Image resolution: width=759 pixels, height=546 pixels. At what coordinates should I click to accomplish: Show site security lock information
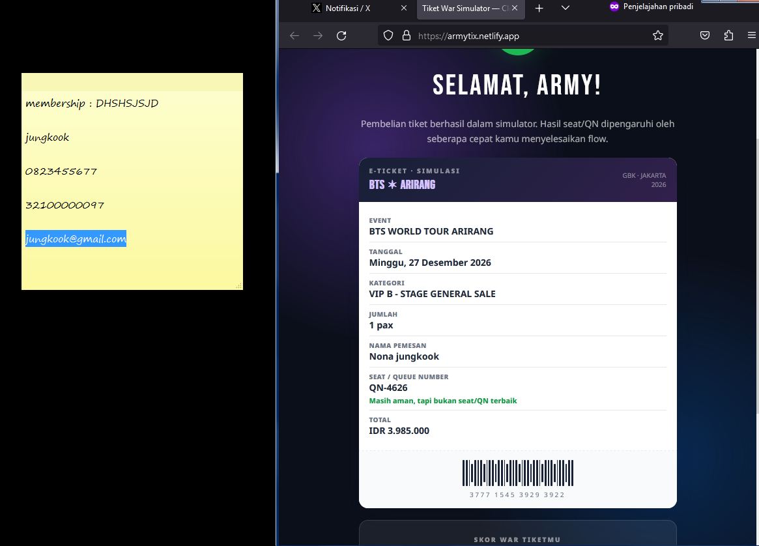(407, 35)
